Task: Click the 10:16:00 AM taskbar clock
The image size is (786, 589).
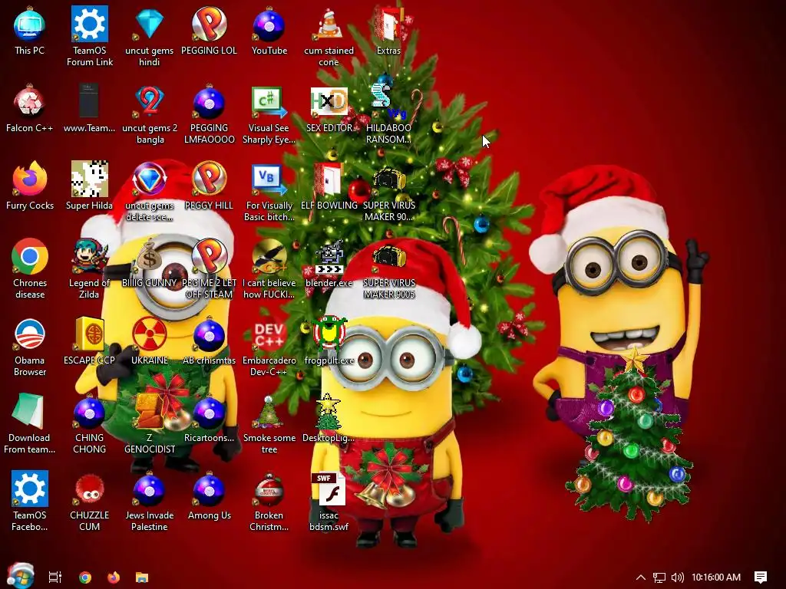Action: 716,577
